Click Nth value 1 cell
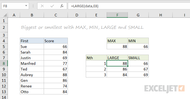This screenshot has height=99, width=190. coord(96,63)
